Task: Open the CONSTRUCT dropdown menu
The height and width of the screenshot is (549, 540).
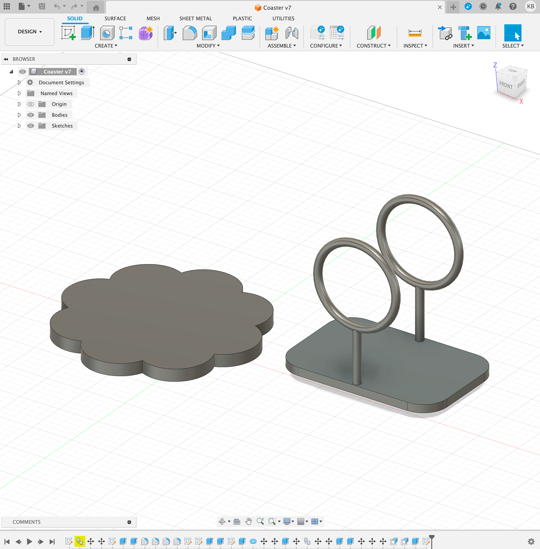Action: pyautogui.click(x=373, y=46)
